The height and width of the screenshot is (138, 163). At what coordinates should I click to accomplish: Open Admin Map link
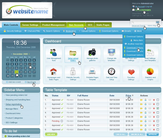(152, 26)
